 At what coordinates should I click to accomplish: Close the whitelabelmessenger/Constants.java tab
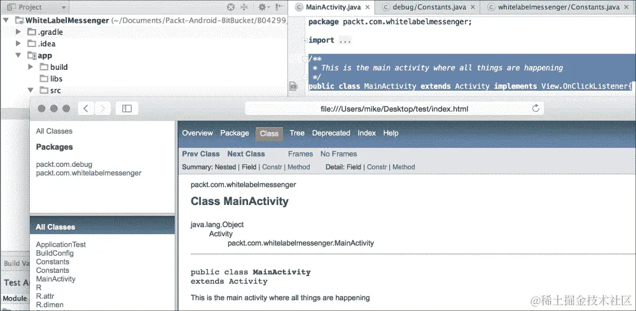tap(626, 7)
